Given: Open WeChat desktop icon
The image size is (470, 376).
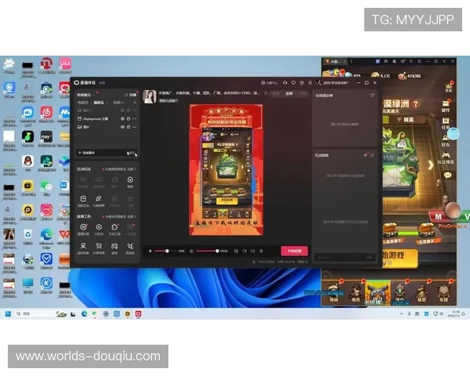Looking at the screenshot, I should (x=46, y=188).
